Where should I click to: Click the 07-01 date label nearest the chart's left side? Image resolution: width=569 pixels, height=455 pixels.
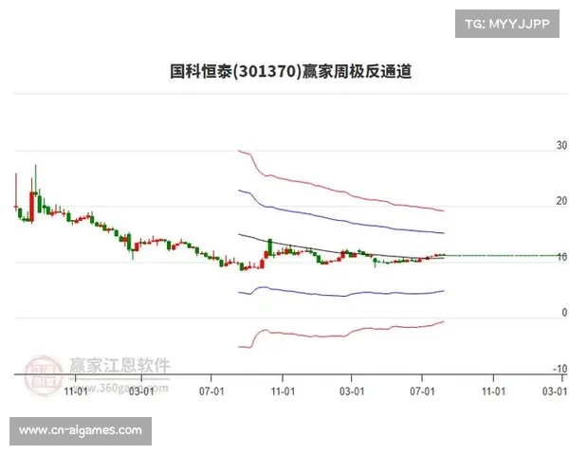point(211,391)
